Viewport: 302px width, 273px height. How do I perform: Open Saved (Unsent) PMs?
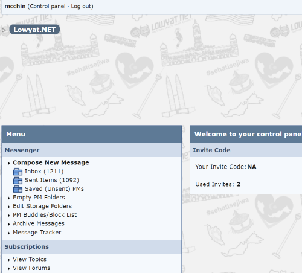point(54,189)
